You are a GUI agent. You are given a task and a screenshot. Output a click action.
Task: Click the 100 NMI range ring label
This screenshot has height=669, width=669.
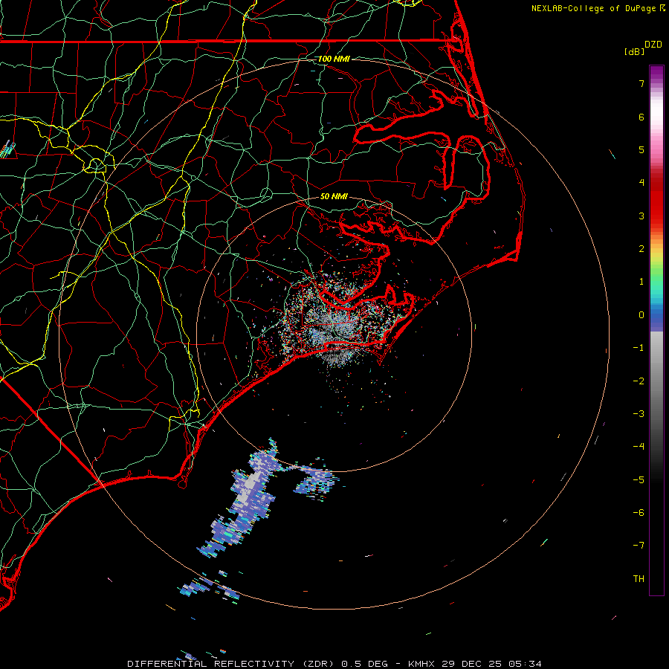tap(334, 59)
